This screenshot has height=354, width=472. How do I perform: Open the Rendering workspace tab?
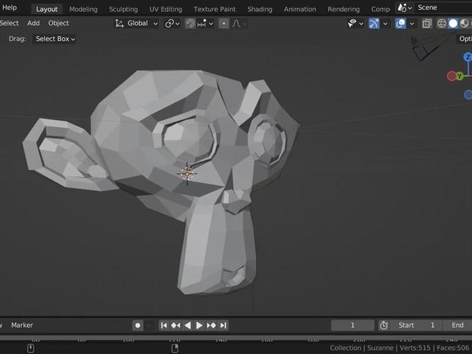tap(343, 9)
